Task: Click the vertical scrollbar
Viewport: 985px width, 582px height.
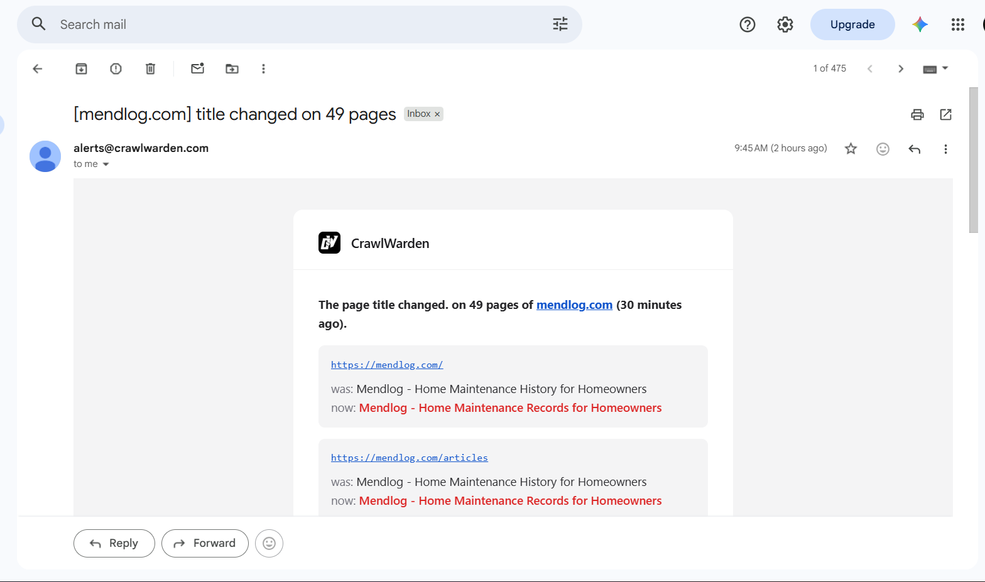Action: click(x=974, y=160)
